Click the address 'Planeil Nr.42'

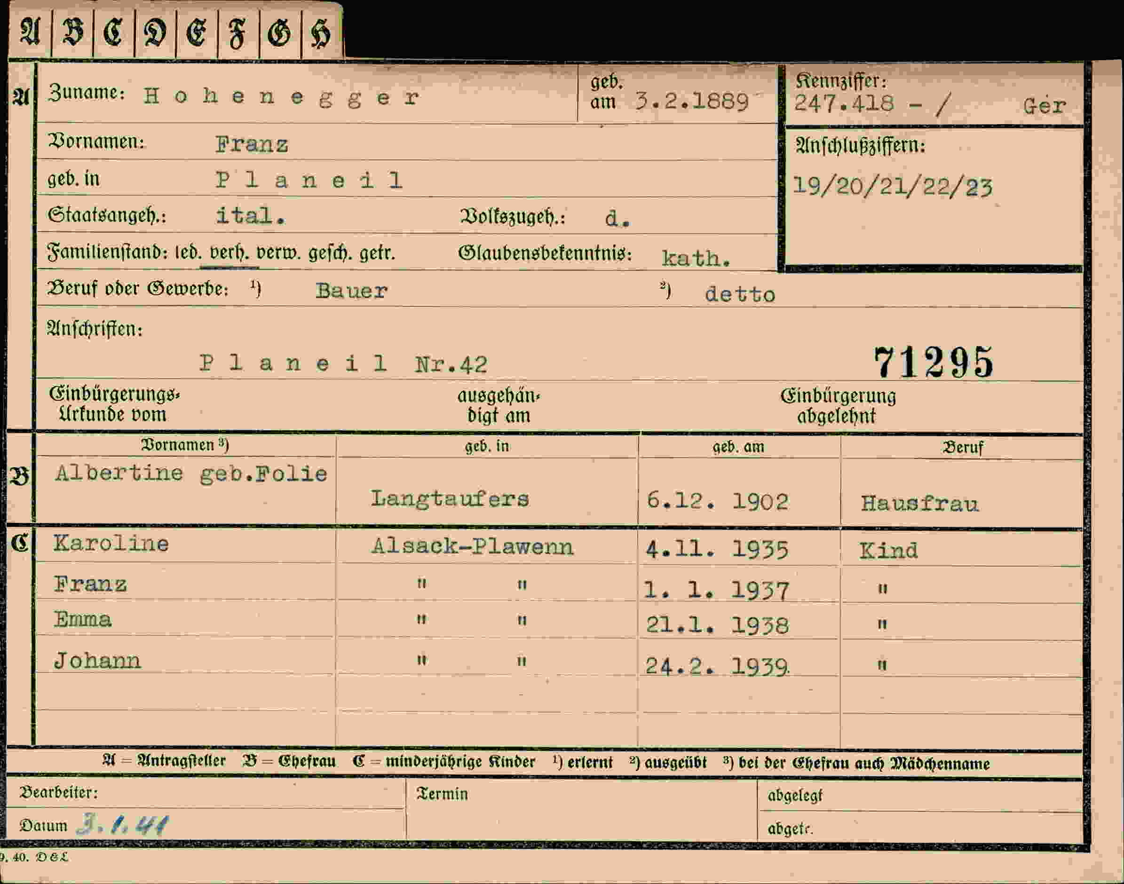pyautogui.click(x=343, y=363)
